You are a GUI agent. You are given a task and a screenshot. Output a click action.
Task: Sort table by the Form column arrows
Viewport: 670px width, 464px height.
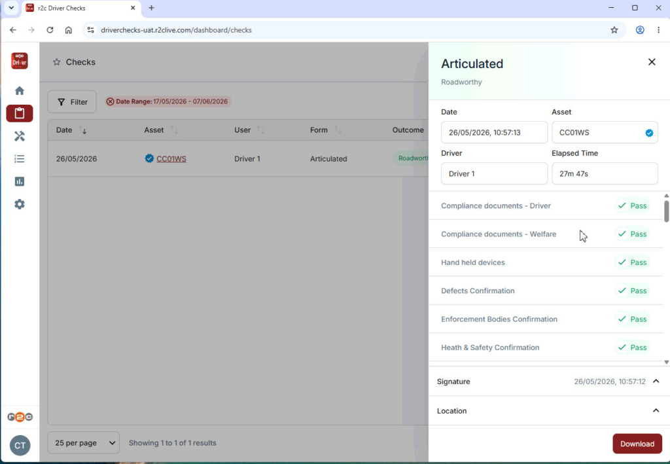click(x=338, y=130)
